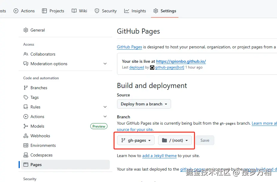The height and width of the screenshot is (182, 277).
Task: Go to the Security tab
Action: 106,11
